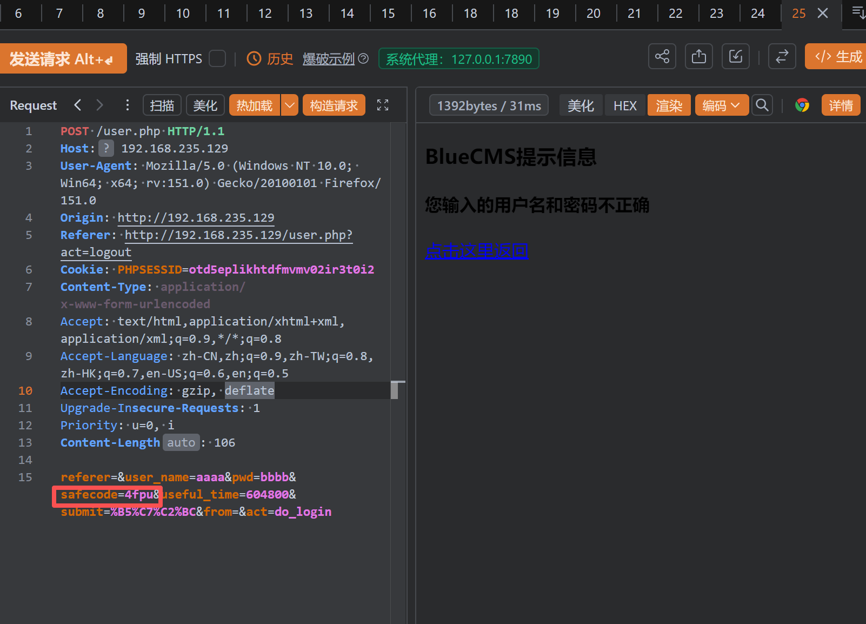Viewport: 866px width, 624px height.
Task: Click the swap arrows icon button
Action: point(782,56)
